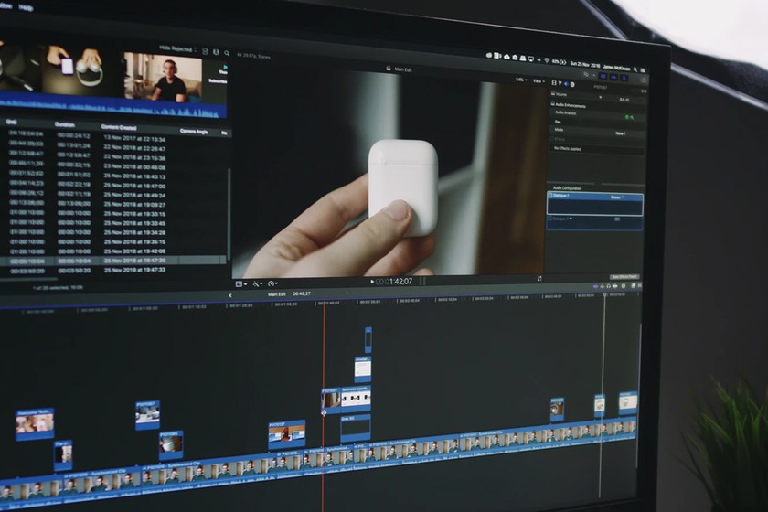Screen dimensions: 768x512
Task: Click the audio analysis magnifier icon
Action: (x=632, y=118)
